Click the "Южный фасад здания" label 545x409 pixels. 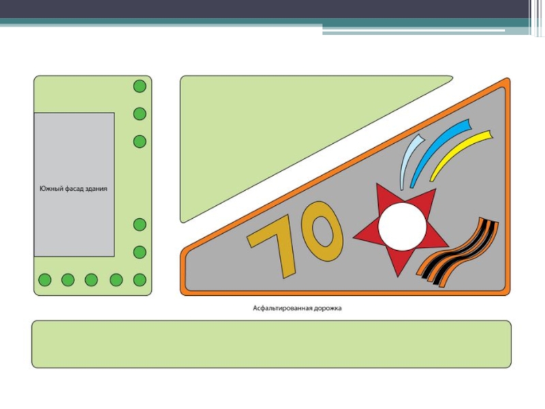(74, 189)
